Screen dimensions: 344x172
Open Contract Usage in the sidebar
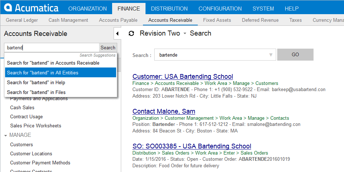point(26,117)
